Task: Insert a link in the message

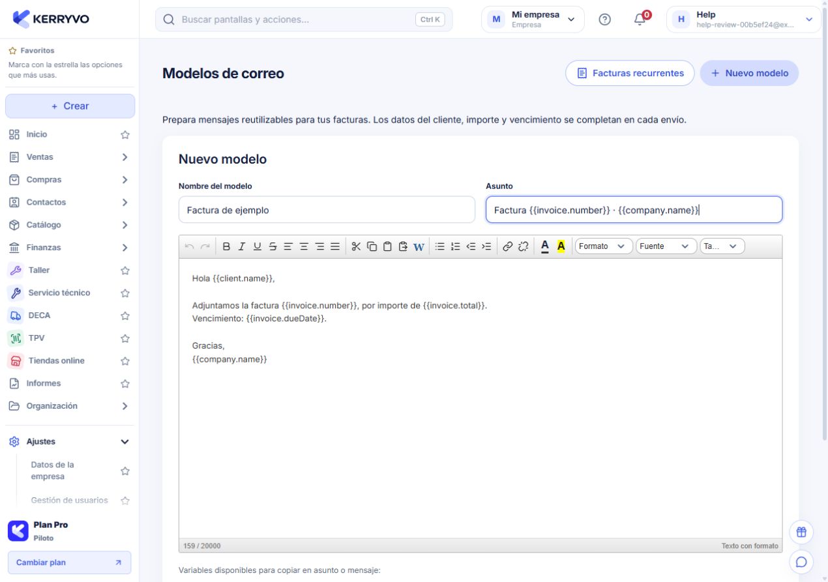Action: click(x=507, y=246)
